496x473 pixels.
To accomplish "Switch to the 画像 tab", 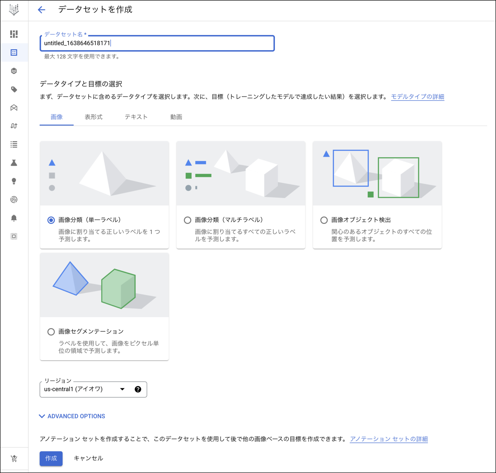I will (57, 117).
